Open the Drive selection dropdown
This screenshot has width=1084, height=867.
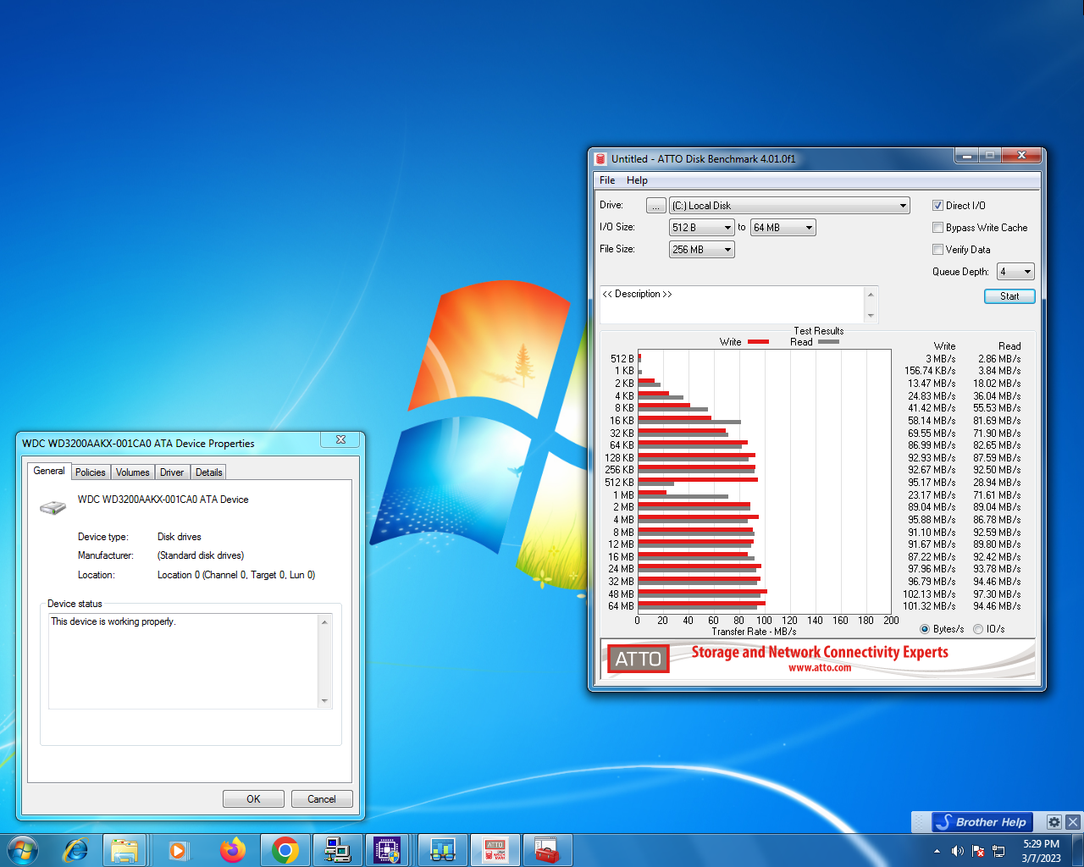[789, 206]
